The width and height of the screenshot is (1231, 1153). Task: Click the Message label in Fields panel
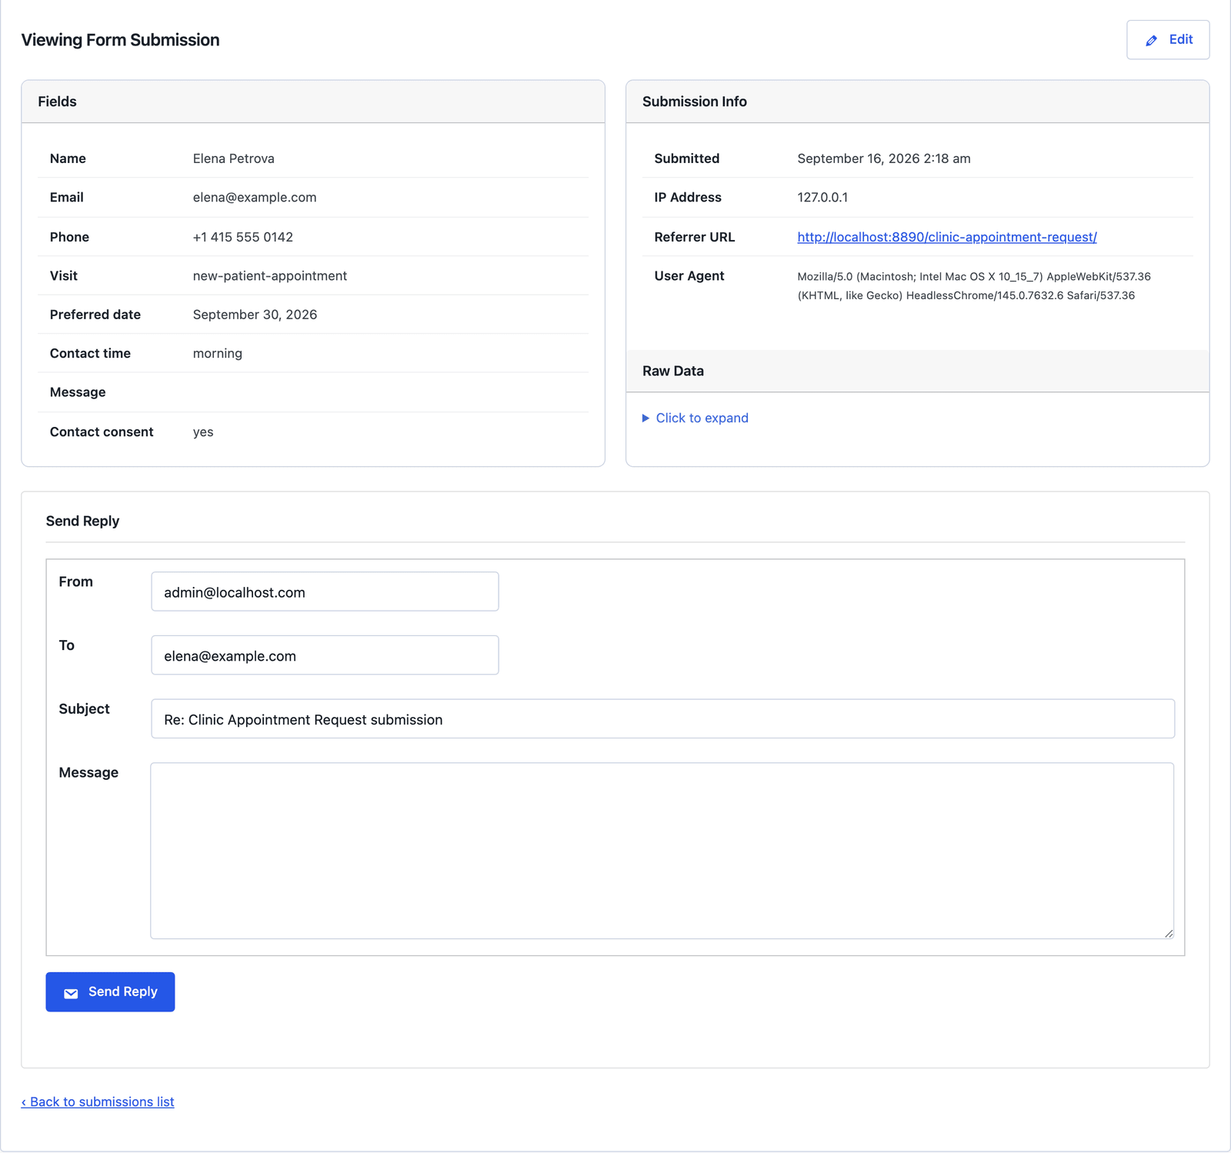(78, 392)
